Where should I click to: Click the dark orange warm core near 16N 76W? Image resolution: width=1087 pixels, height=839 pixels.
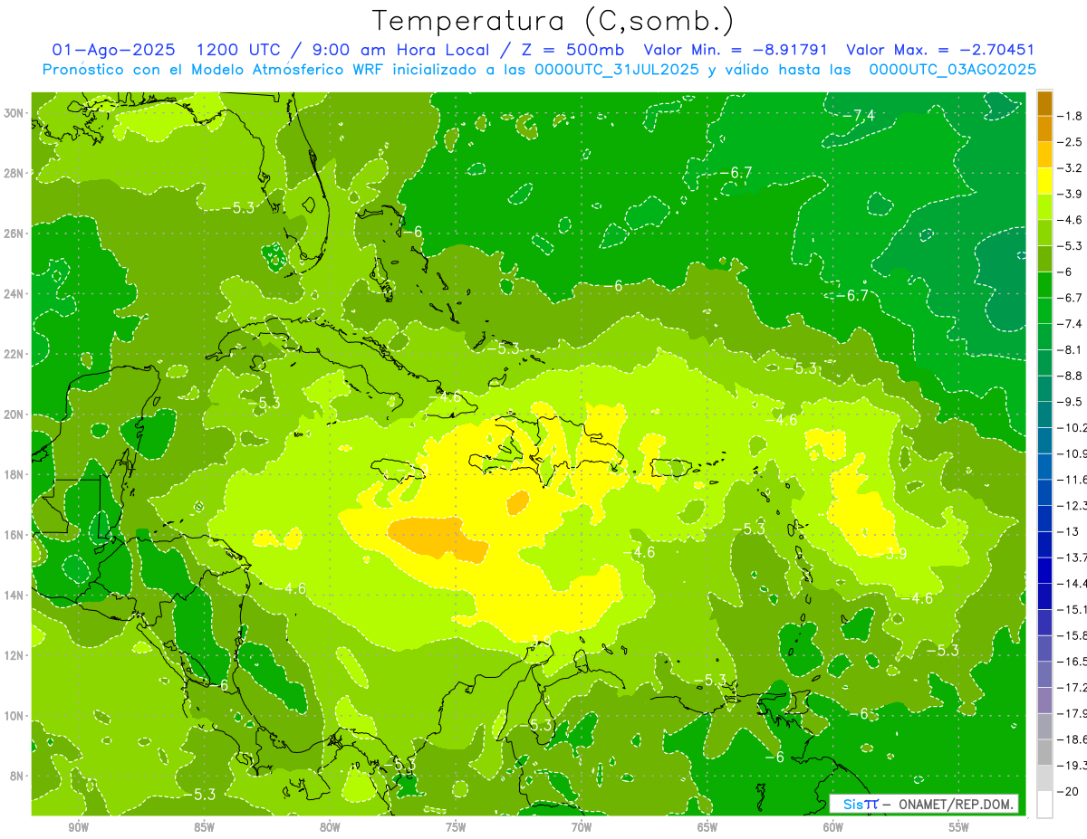439,538
